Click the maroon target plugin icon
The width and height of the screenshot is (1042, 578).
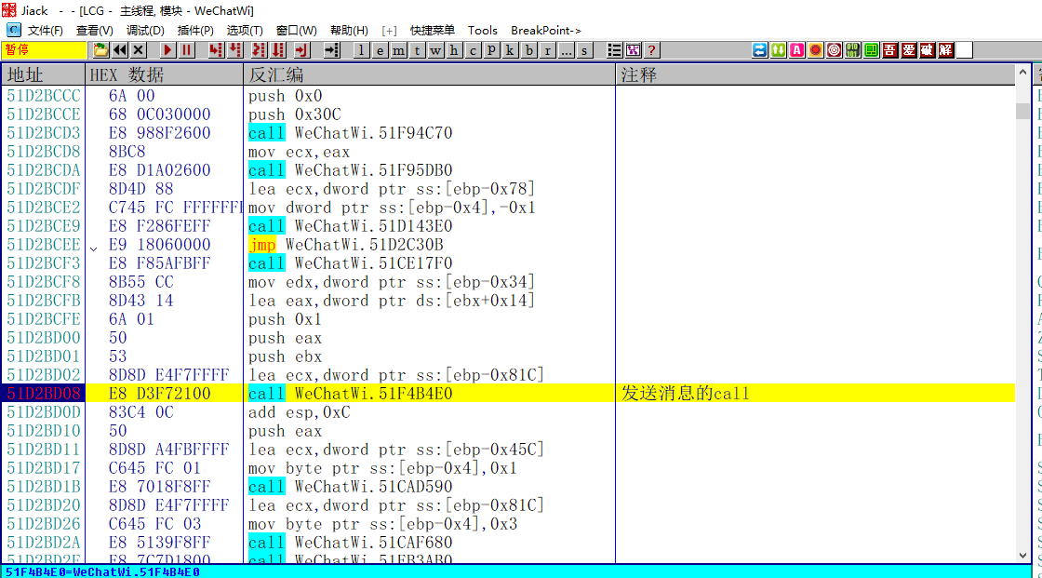[834, 50]
